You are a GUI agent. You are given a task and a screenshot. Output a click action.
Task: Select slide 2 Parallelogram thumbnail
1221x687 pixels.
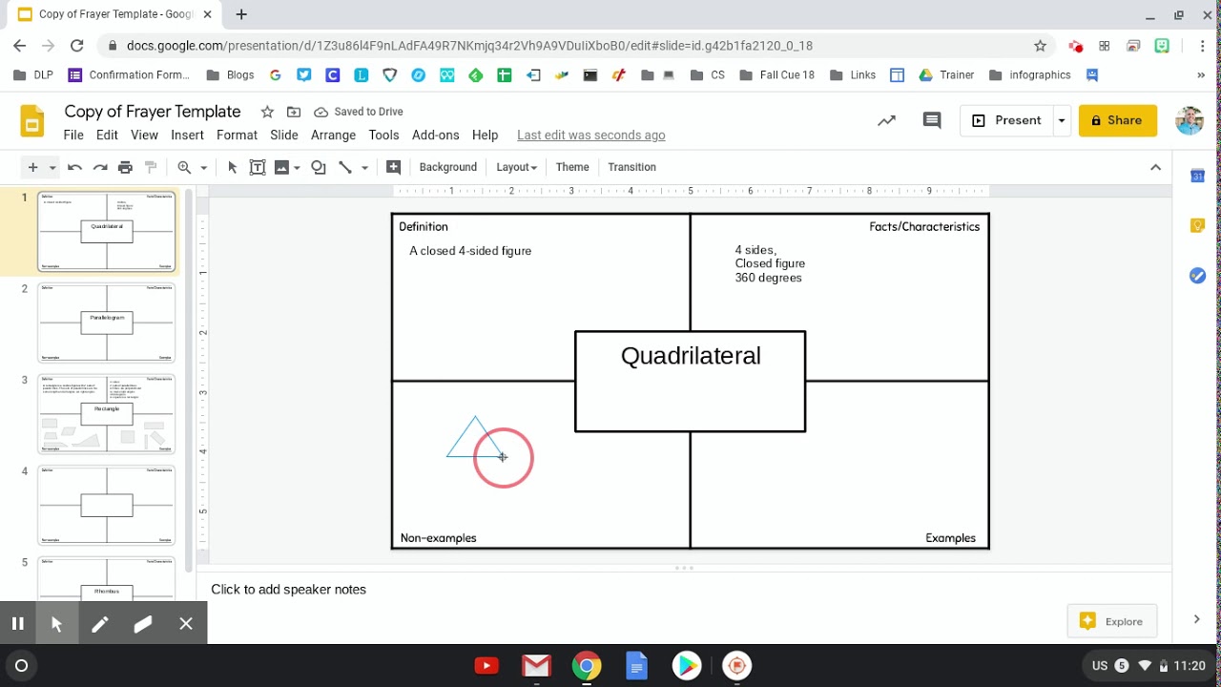[106, 323]
